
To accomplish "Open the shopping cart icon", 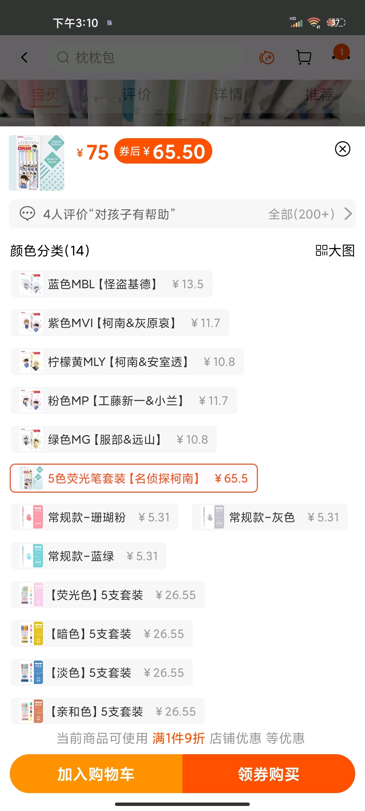I will (303, 57).
